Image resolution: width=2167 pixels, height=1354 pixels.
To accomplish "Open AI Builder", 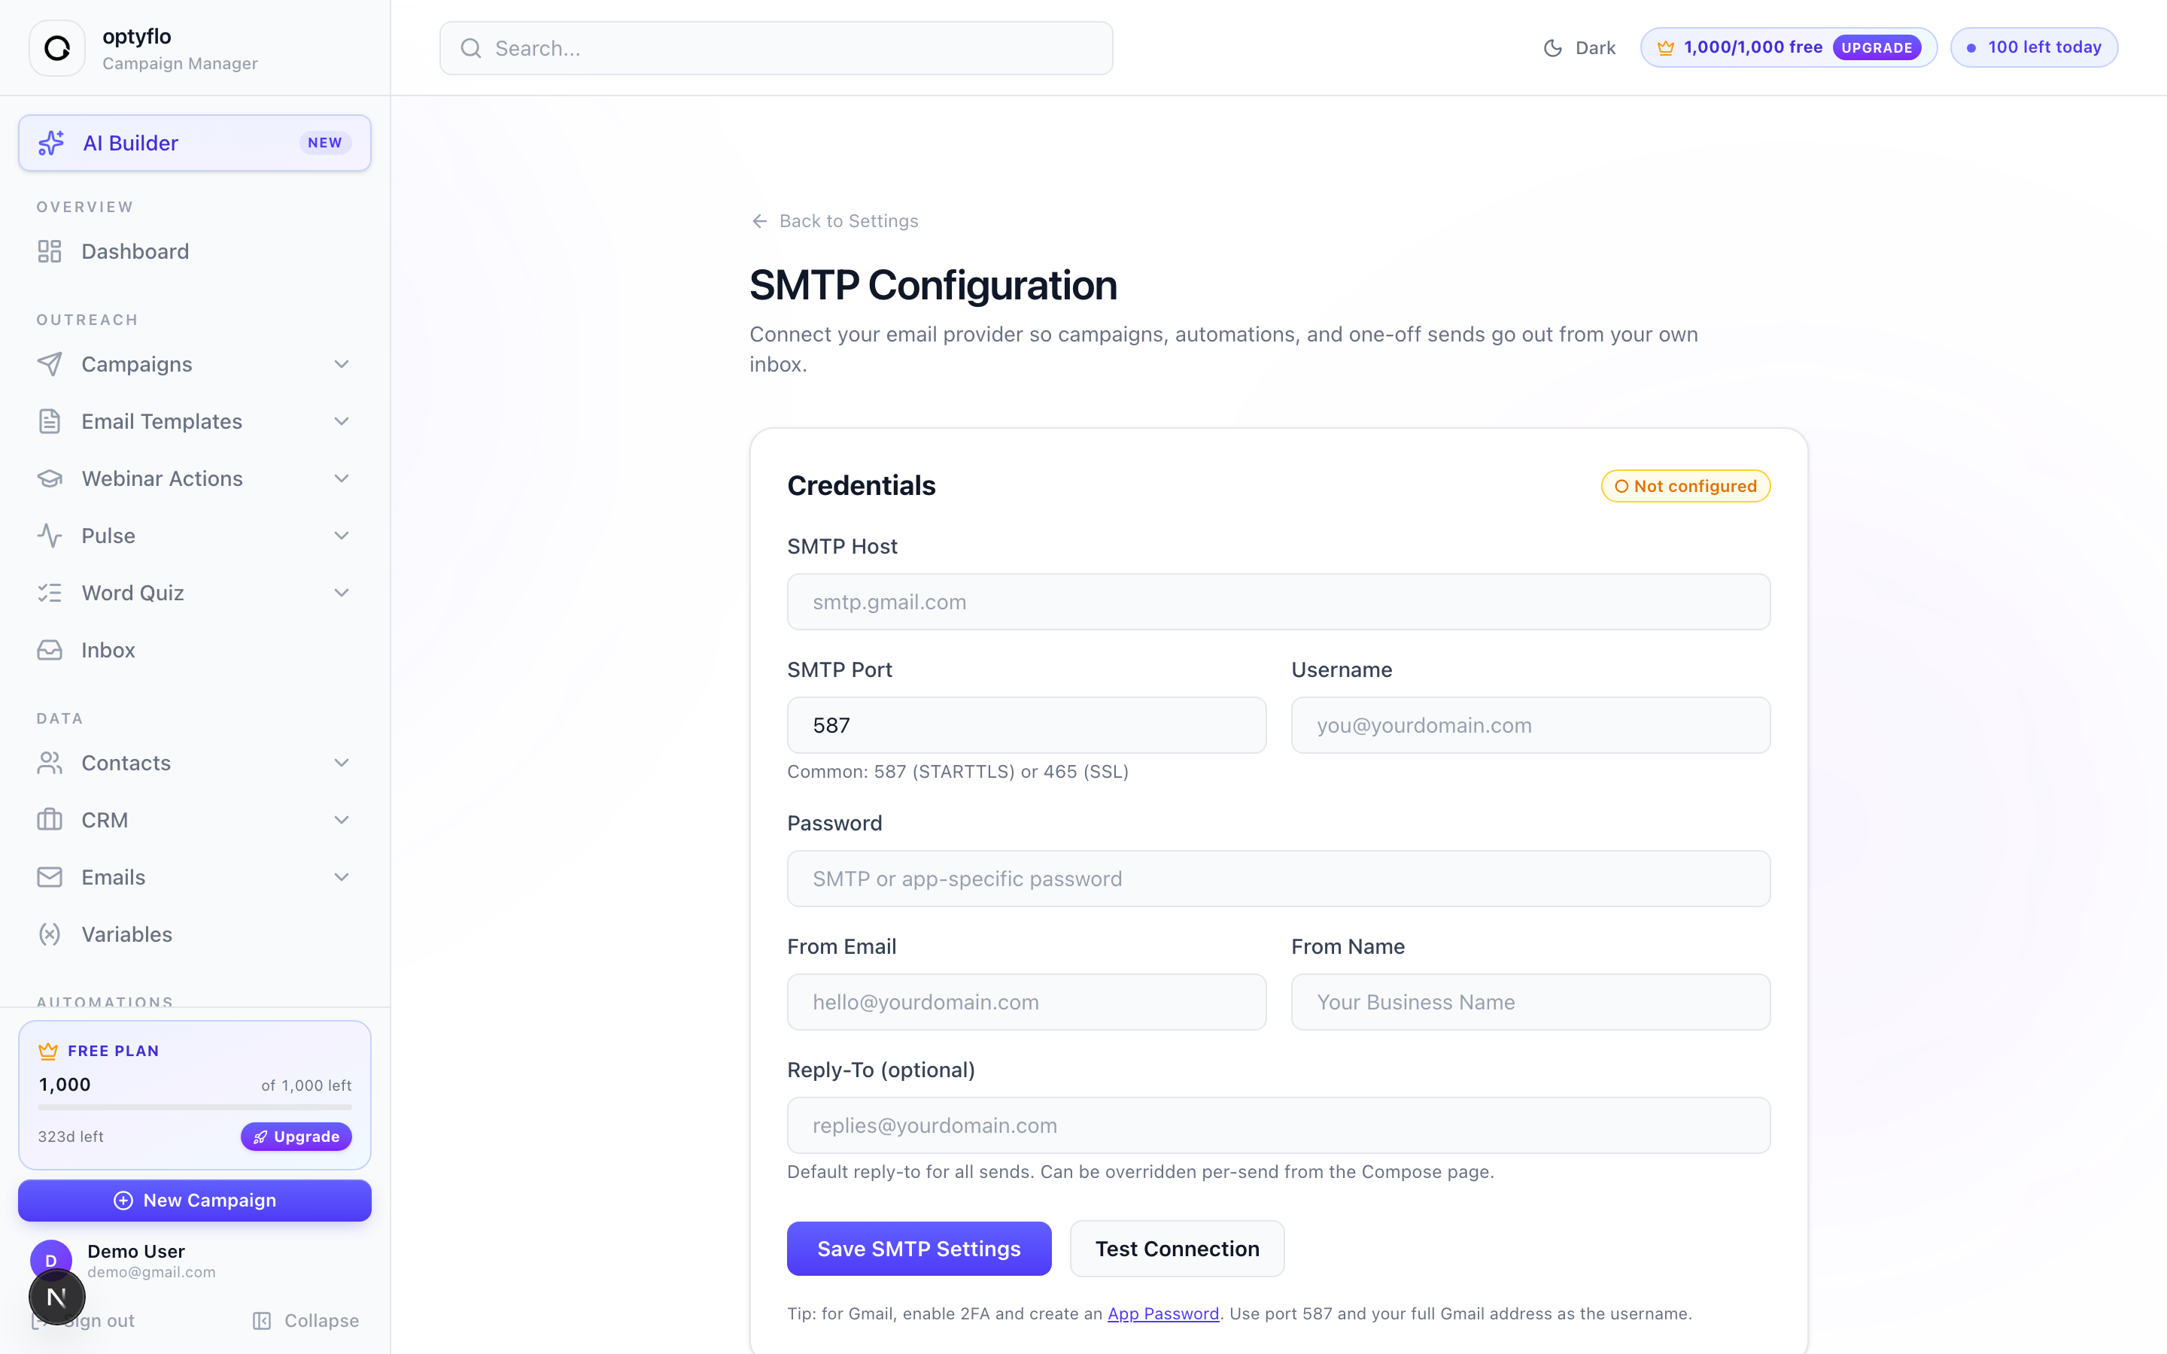I will 194,142.
